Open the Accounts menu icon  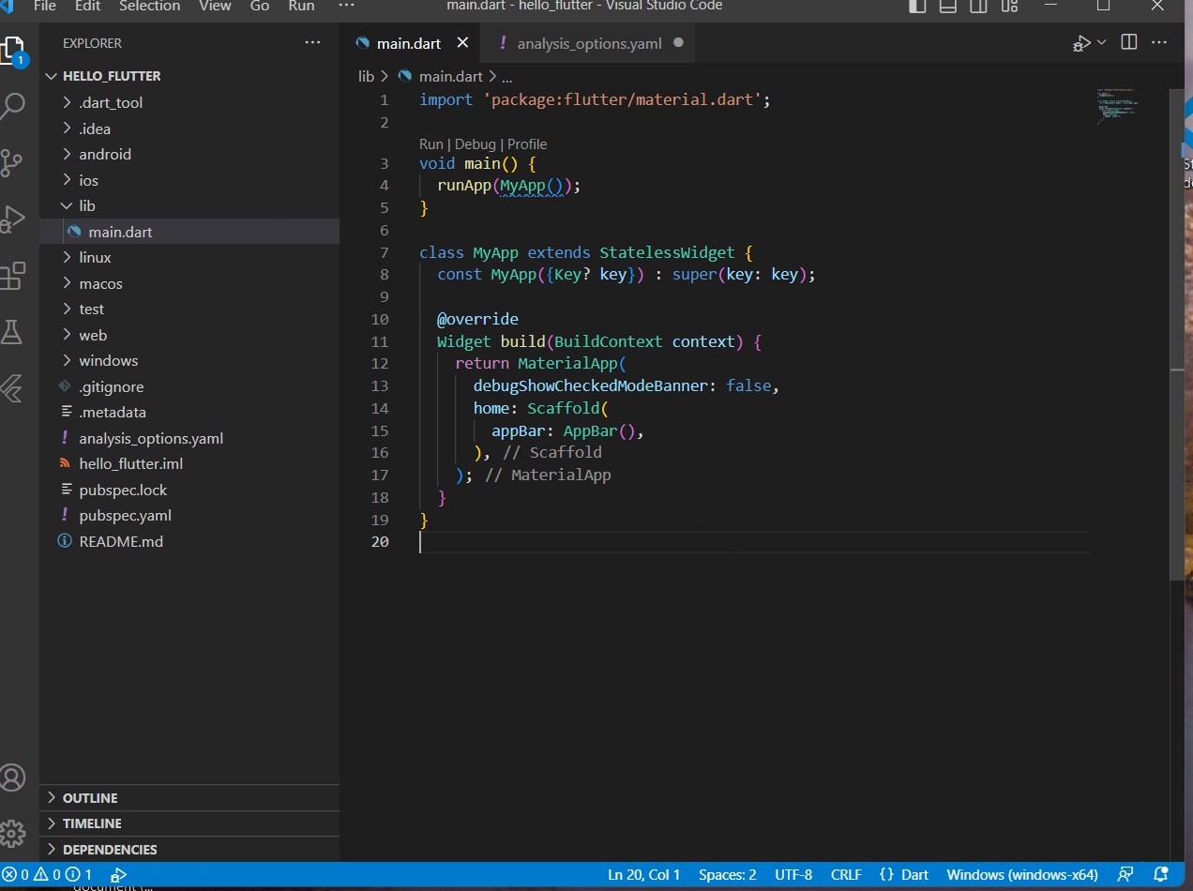pyautogui.click(x=12, y=777)
